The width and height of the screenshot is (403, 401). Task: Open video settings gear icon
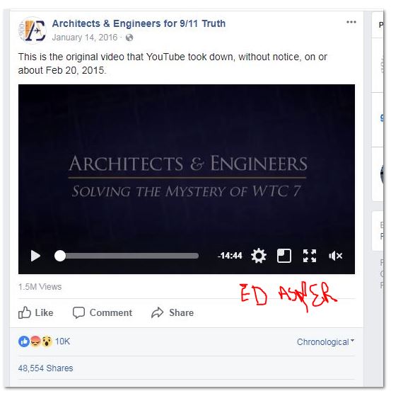click(x=259, y=256)
